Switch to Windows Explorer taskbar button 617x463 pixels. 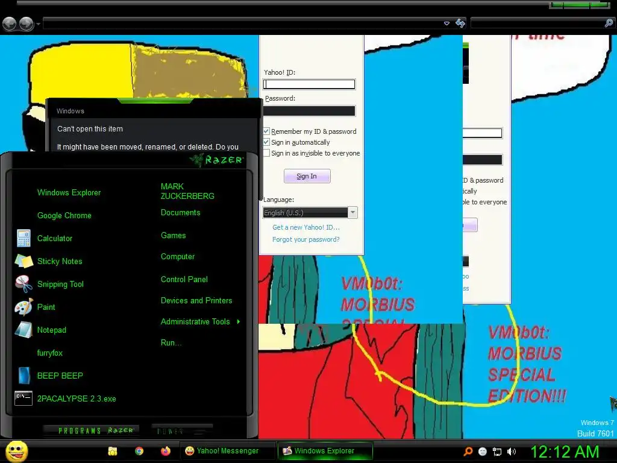325,451
